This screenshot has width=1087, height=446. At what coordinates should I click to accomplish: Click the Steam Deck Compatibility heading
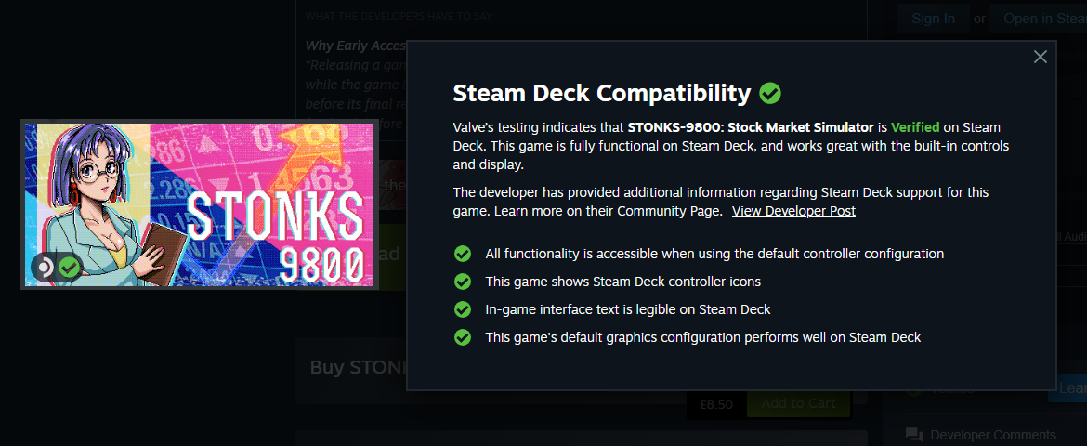(602, 93)
